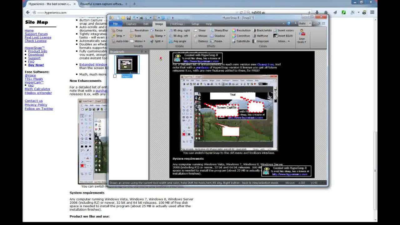This screenshot has height=225, width=400.
Task: Click the Image ribbon tab
Action: tap(159, 24)
